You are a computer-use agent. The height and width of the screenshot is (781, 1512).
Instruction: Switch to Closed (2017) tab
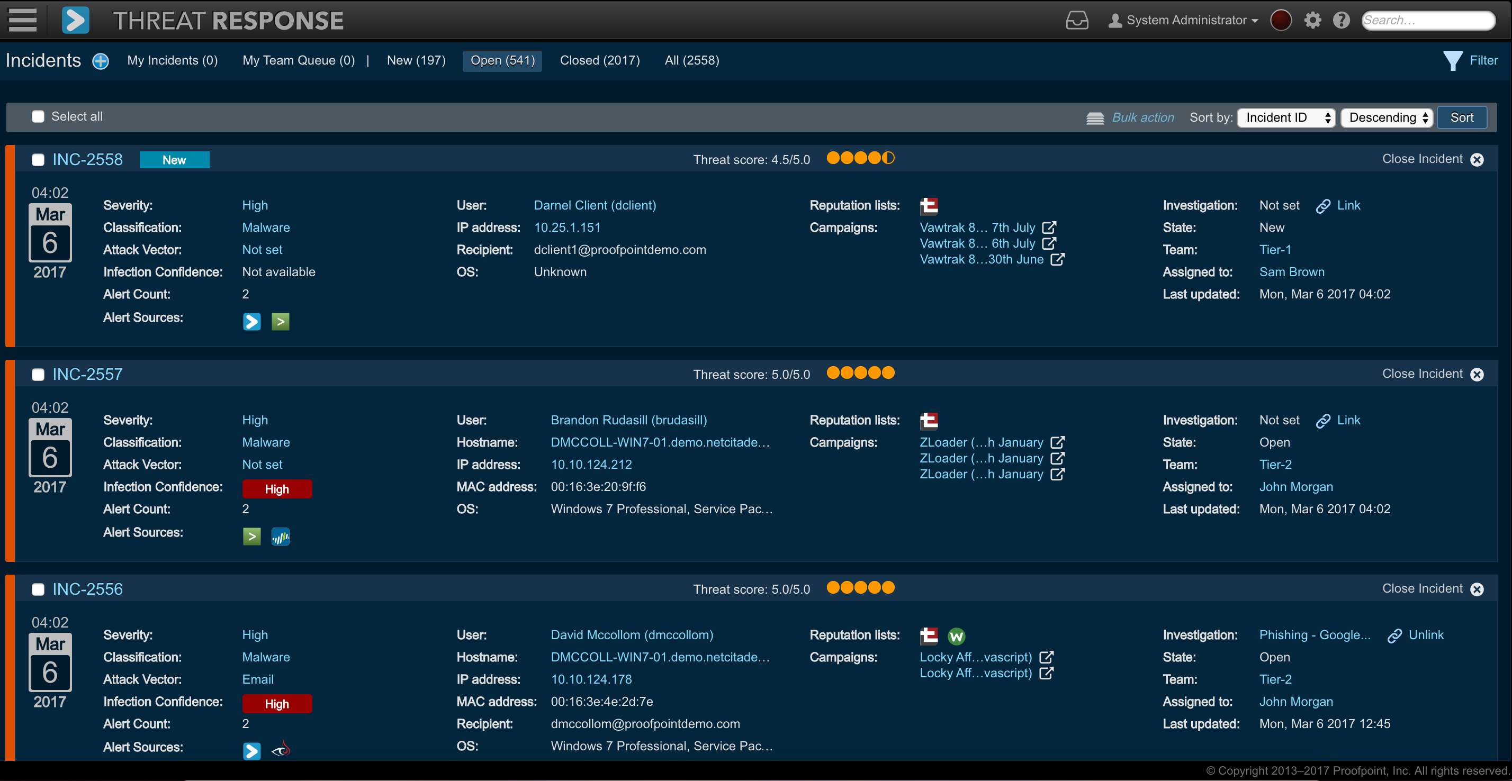(x=600, y=60)
